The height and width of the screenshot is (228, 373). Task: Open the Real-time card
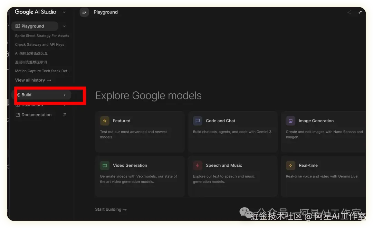pyautogui.click(x=324, y=176)
